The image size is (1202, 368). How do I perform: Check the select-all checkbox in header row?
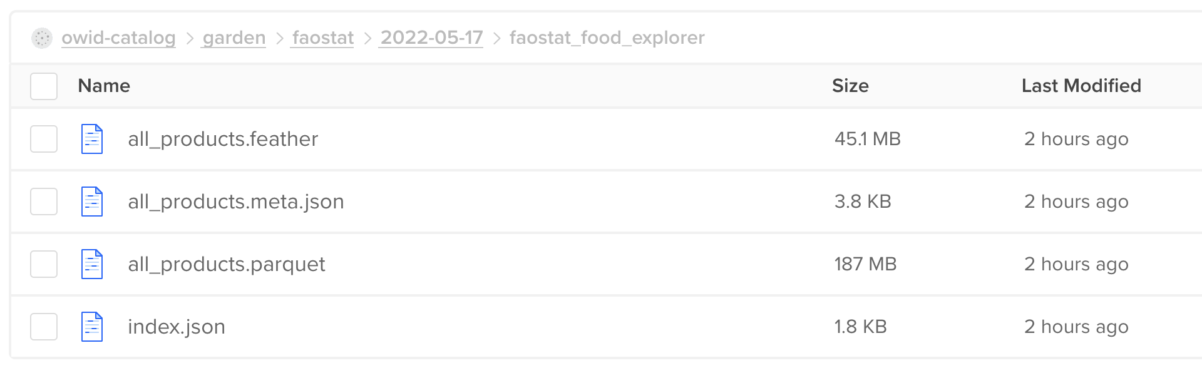[x=43, y=86]
